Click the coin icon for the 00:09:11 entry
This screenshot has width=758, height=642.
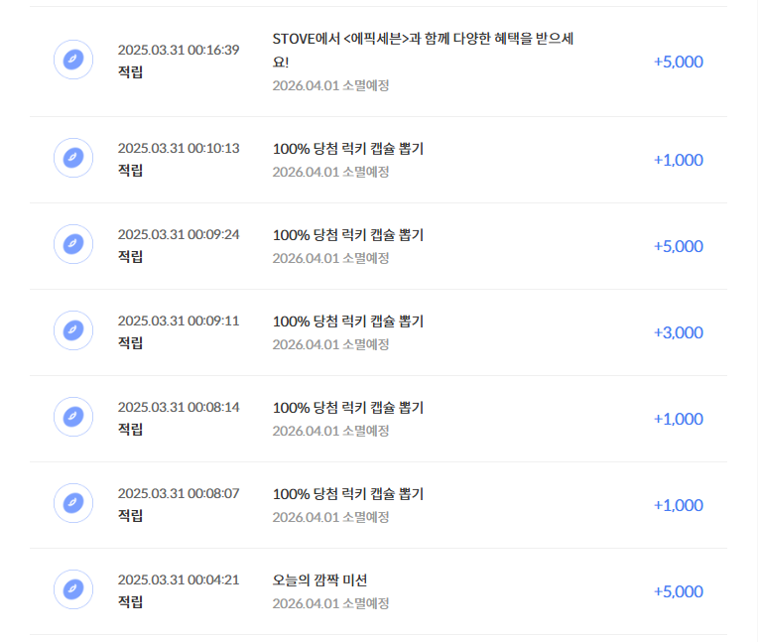(x=73, y=330)
